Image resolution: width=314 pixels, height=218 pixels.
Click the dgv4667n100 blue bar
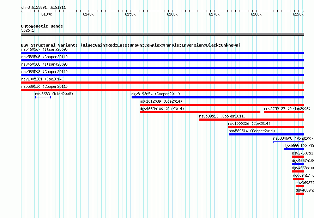pyautogui.click(x=298, y=164)
